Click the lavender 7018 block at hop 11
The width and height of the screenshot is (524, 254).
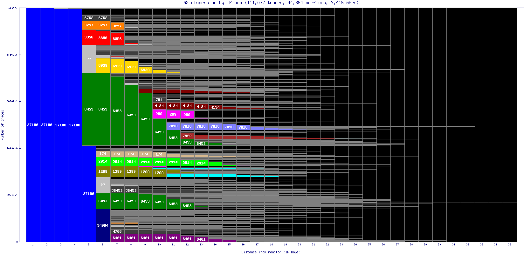173,126
